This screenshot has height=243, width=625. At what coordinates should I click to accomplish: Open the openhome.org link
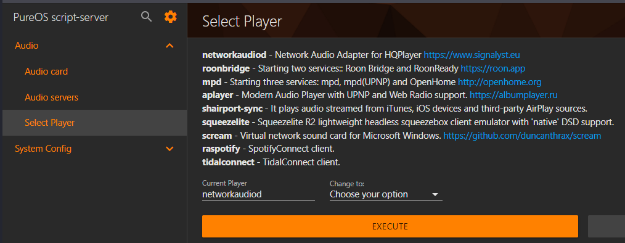(499, 82)
